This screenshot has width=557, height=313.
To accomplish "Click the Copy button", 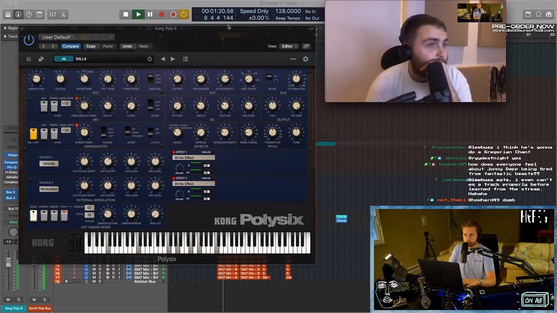I will (91, 46).
